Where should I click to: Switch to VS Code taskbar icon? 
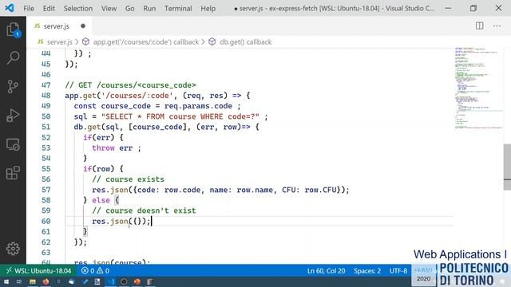(111, 281)
